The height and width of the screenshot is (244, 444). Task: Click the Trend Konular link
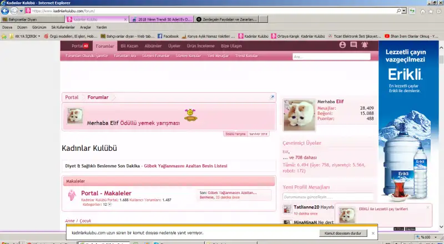(x=246, y=56)
